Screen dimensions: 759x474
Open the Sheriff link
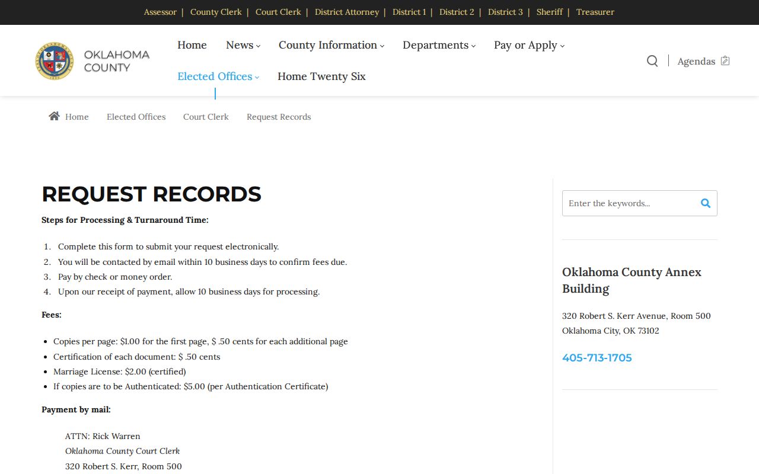click(x=550, y=12)
